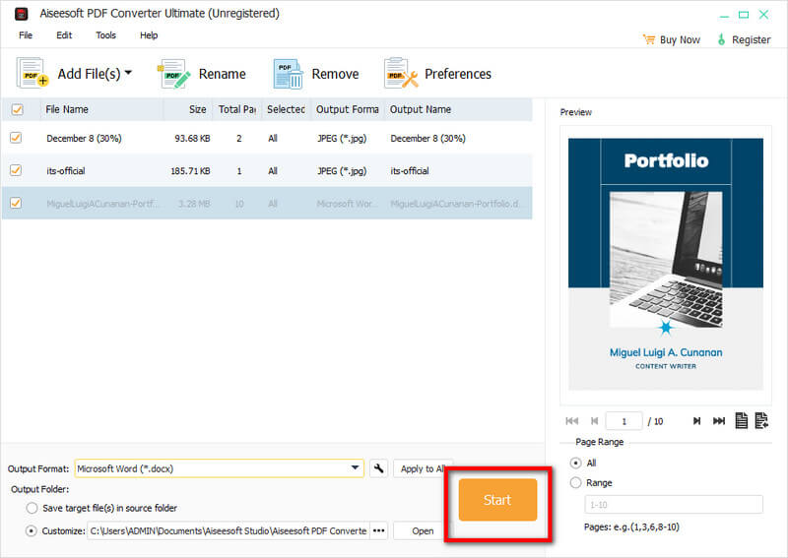Click the Output Name column header

point(421,109)
